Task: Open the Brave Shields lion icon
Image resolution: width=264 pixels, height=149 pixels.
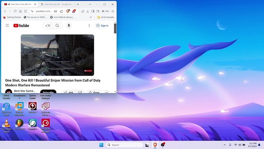Action: [x=68, y=11]
